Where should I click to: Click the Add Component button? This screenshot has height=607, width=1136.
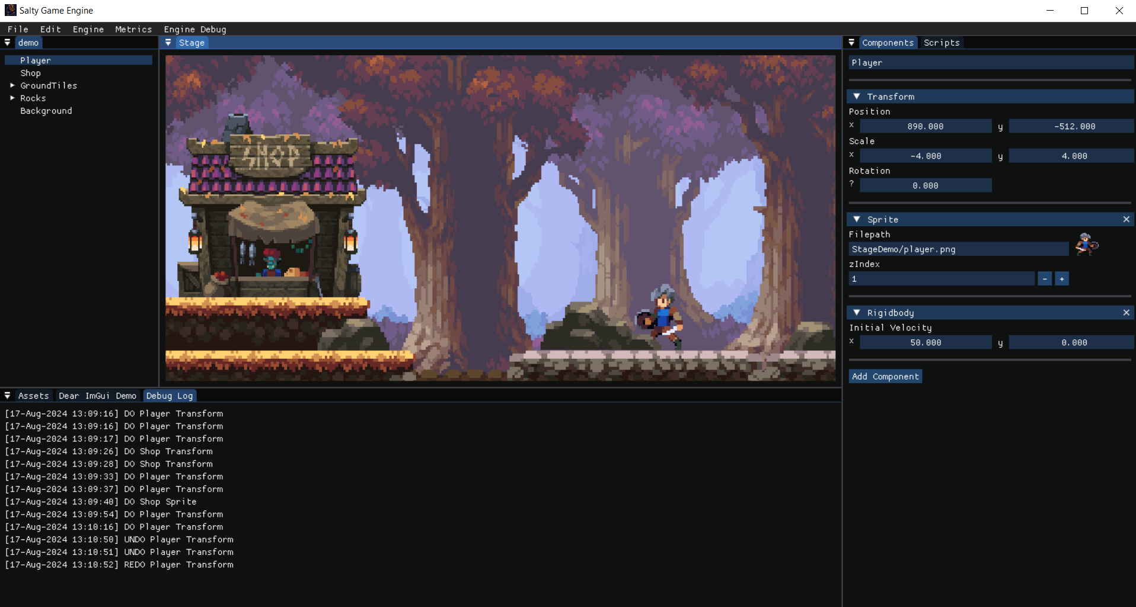pyautogui.click(x=885, y=377)
